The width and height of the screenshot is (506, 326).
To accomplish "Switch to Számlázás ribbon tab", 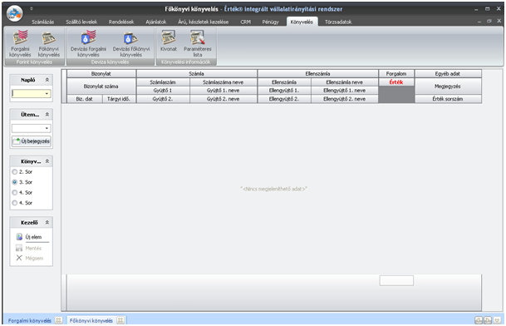I will pyautogui.click(x=43, y=22).
